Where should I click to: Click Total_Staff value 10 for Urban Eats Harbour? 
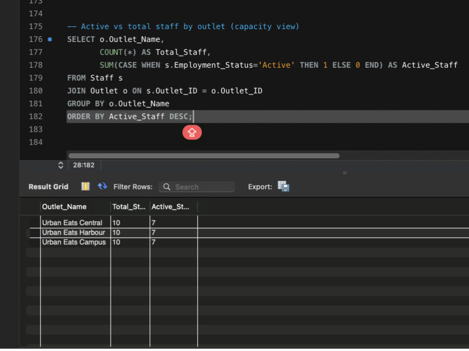(x=130, y=233)
